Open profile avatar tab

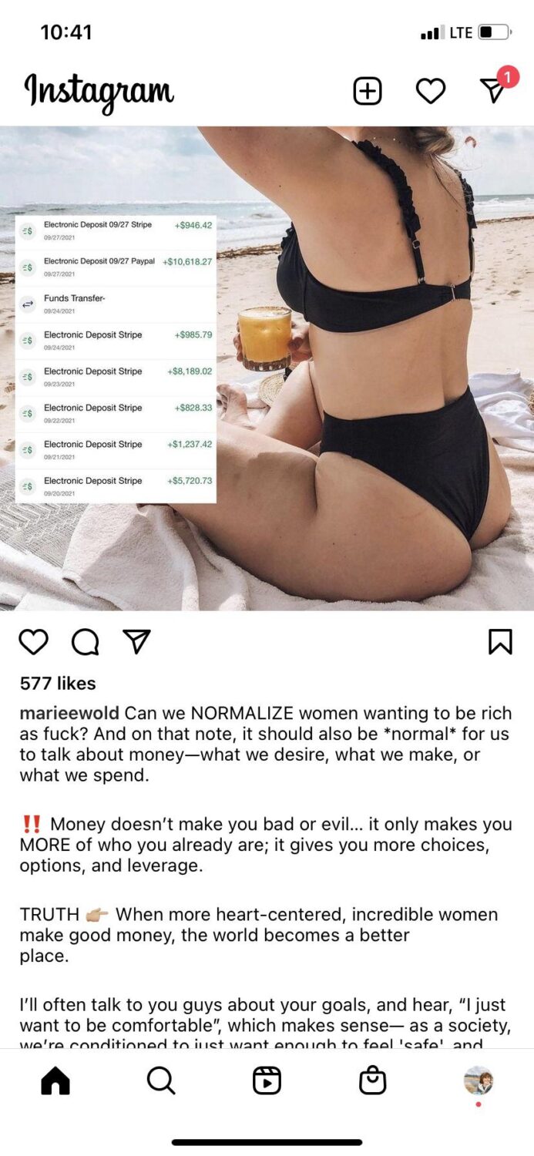click(x=479, y=1081)
